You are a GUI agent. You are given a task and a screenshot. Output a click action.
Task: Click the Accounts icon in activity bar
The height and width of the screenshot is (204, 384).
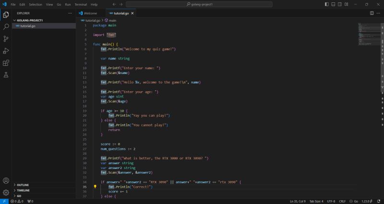click(x=6, y=181)
